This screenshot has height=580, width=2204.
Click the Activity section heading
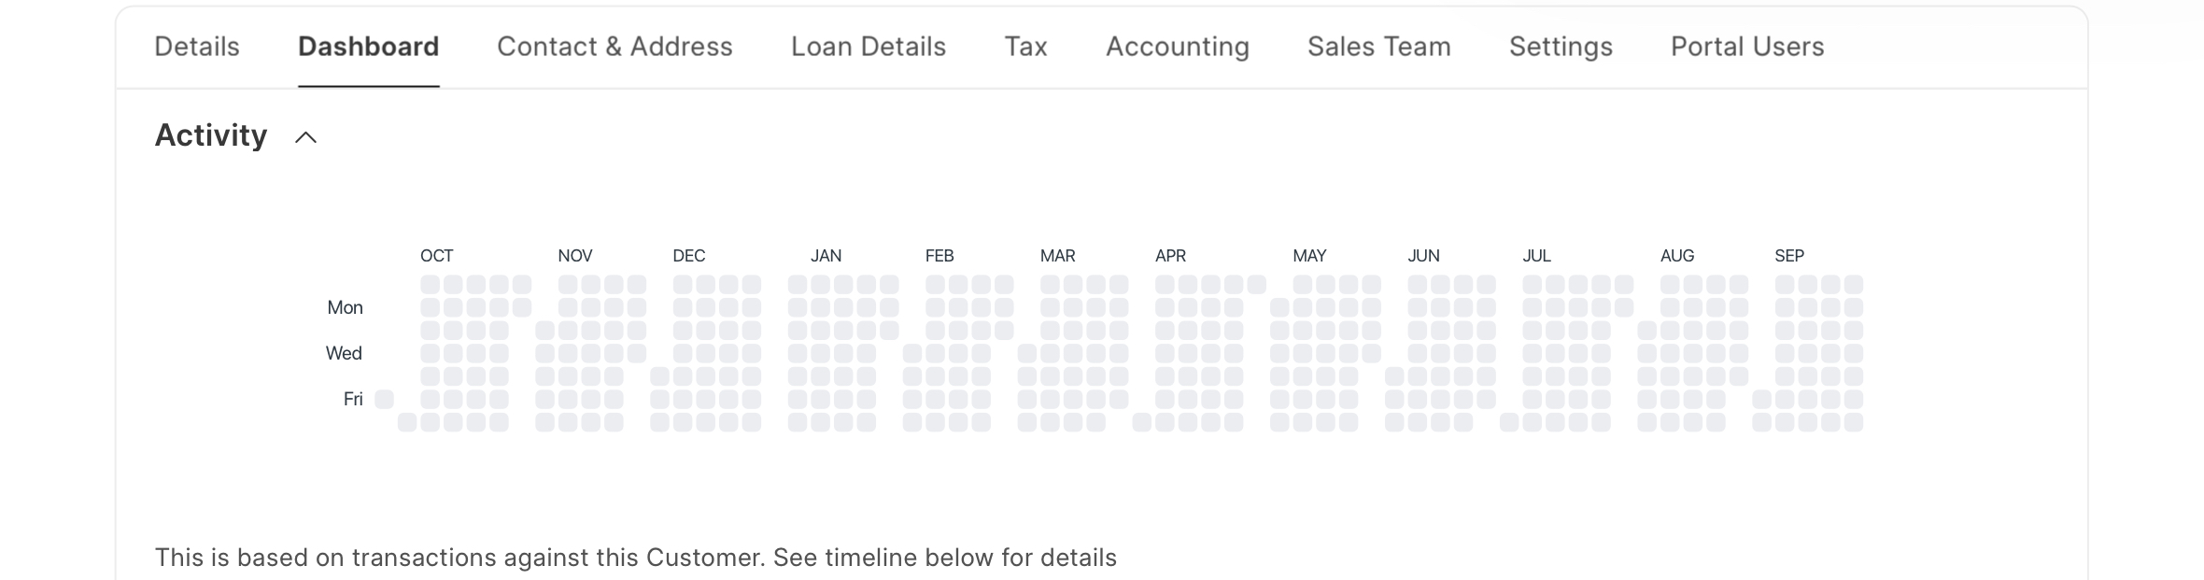tap(209, 135)
